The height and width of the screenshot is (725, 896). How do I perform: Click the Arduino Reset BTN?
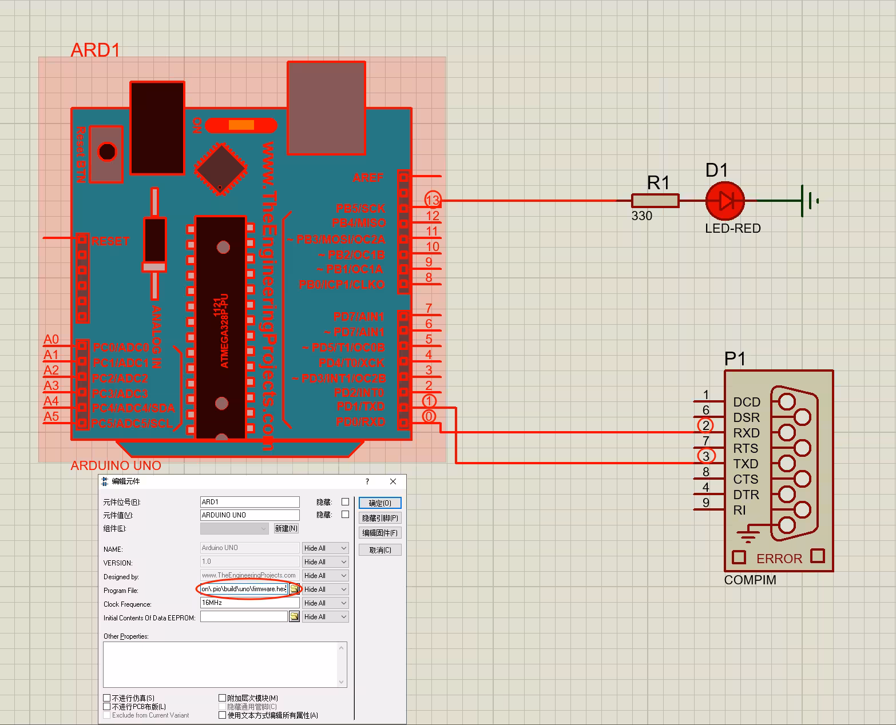coord(107,152)
